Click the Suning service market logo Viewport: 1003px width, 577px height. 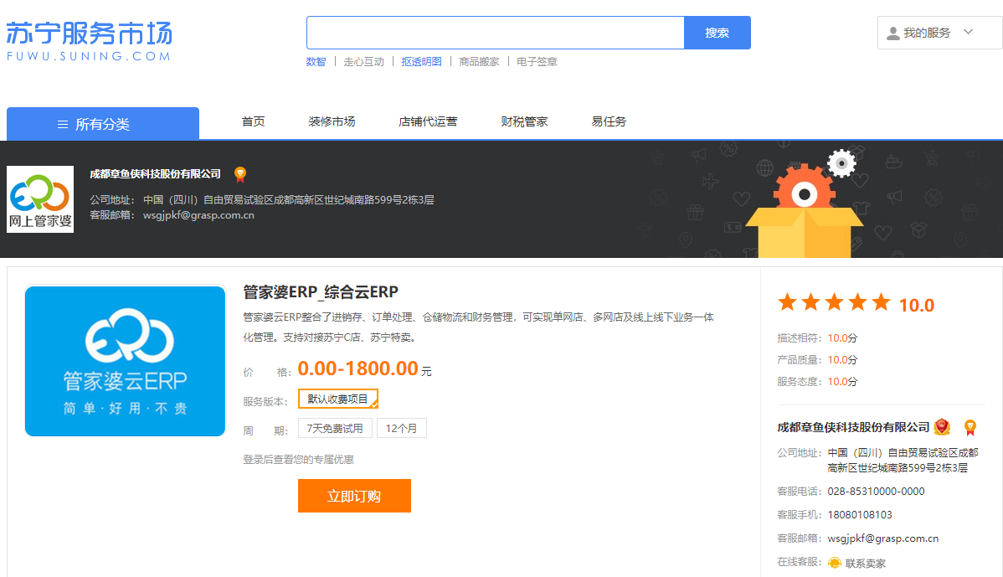click(x=90, y=42)
